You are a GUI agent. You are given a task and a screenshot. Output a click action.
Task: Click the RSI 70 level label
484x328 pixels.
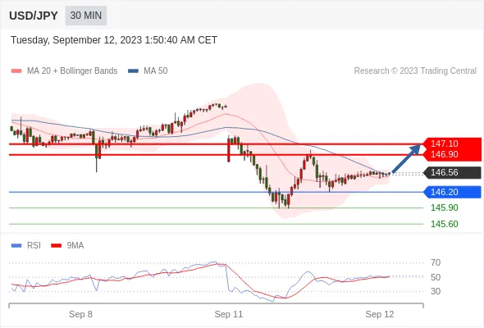point(436,263)
